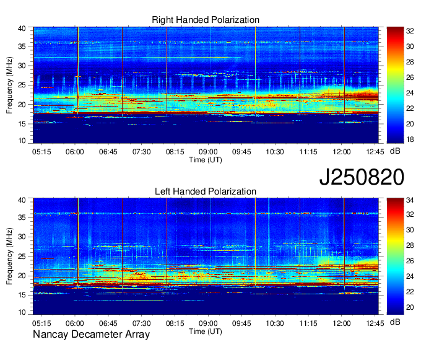Click 10:30 time tick on Left Handed plot
The height and width of the screenshot is (342, 421).
[x=275, y=323]
